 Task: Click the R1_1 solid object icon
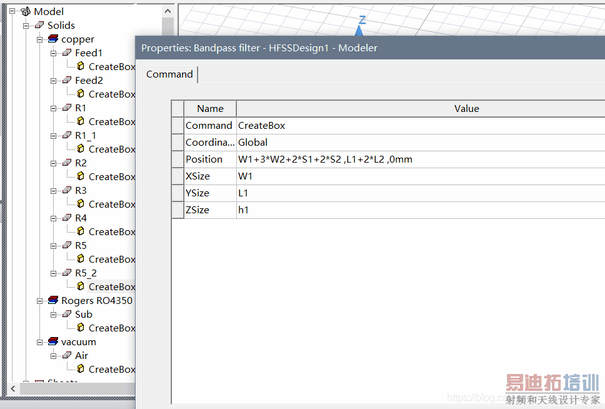(x=67, y=135)
